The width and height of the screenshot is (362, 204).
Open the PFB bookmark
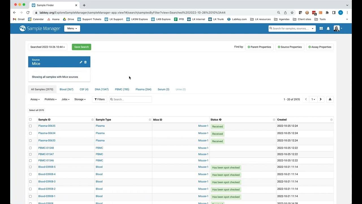[179, 19]
